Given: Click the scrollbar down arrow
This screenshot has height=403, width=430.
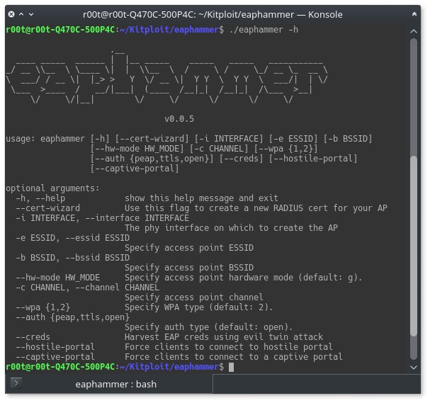Looking at the screenshot, I should (414, 368).
